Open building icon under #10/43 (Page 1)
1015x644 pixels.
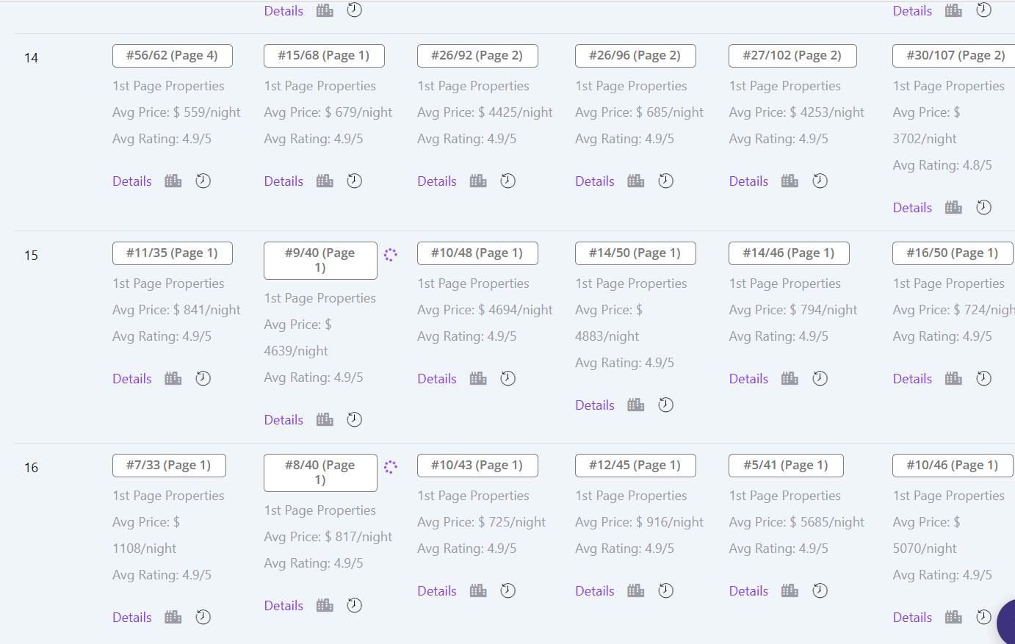click(x=478, y=590)
